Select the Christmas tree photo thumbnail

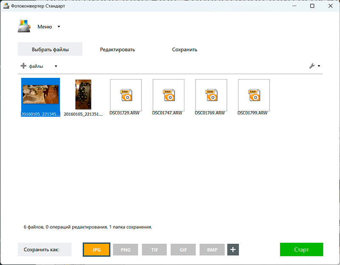[83, 94]
